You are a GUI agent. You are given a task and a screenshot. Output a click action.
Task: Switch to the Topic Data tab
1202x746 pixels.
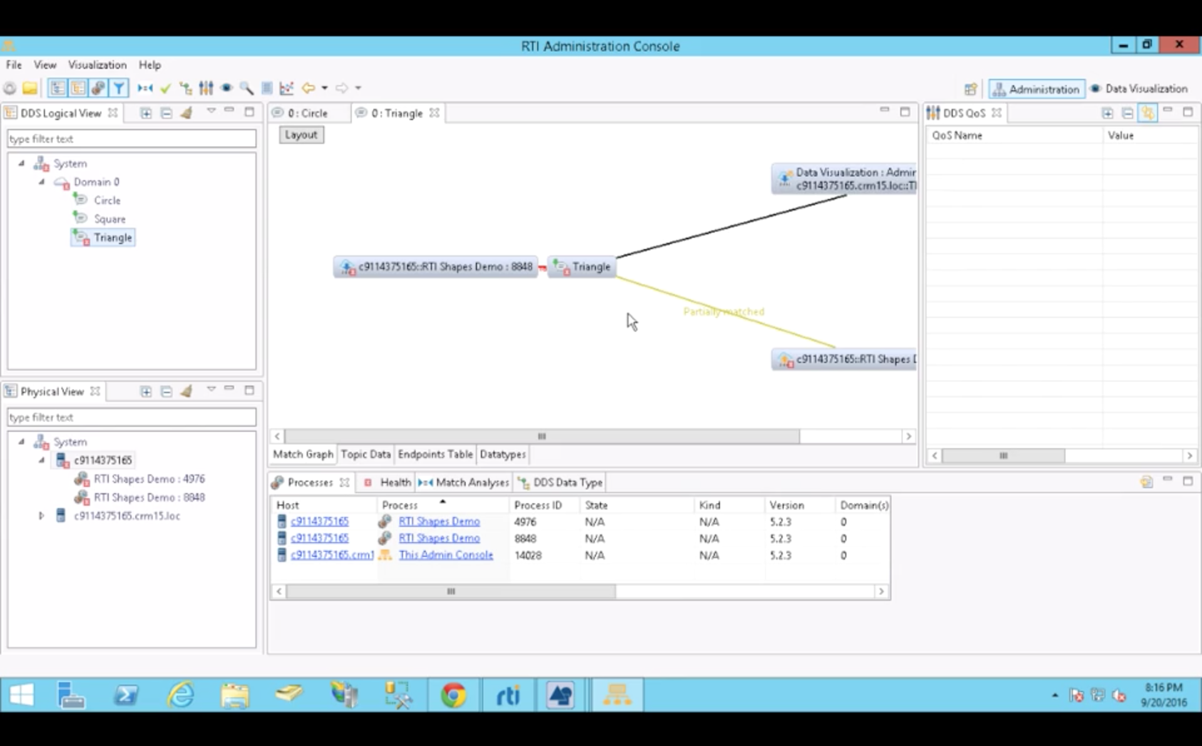[366, 454]
